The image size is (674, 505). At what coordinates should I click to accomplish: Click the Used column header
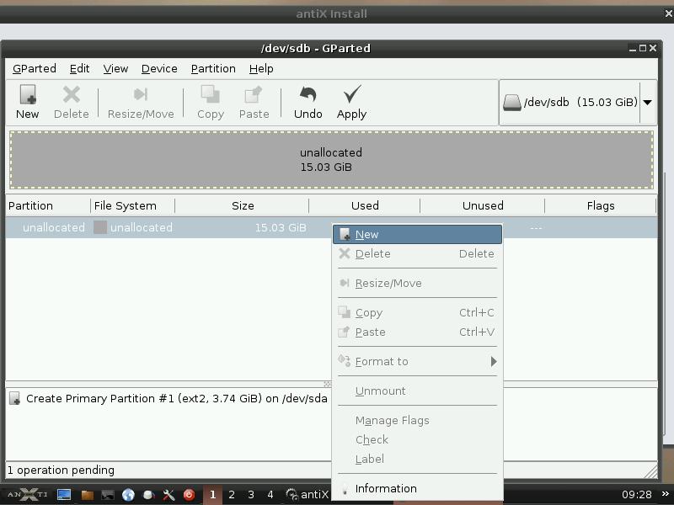point(365,205)
